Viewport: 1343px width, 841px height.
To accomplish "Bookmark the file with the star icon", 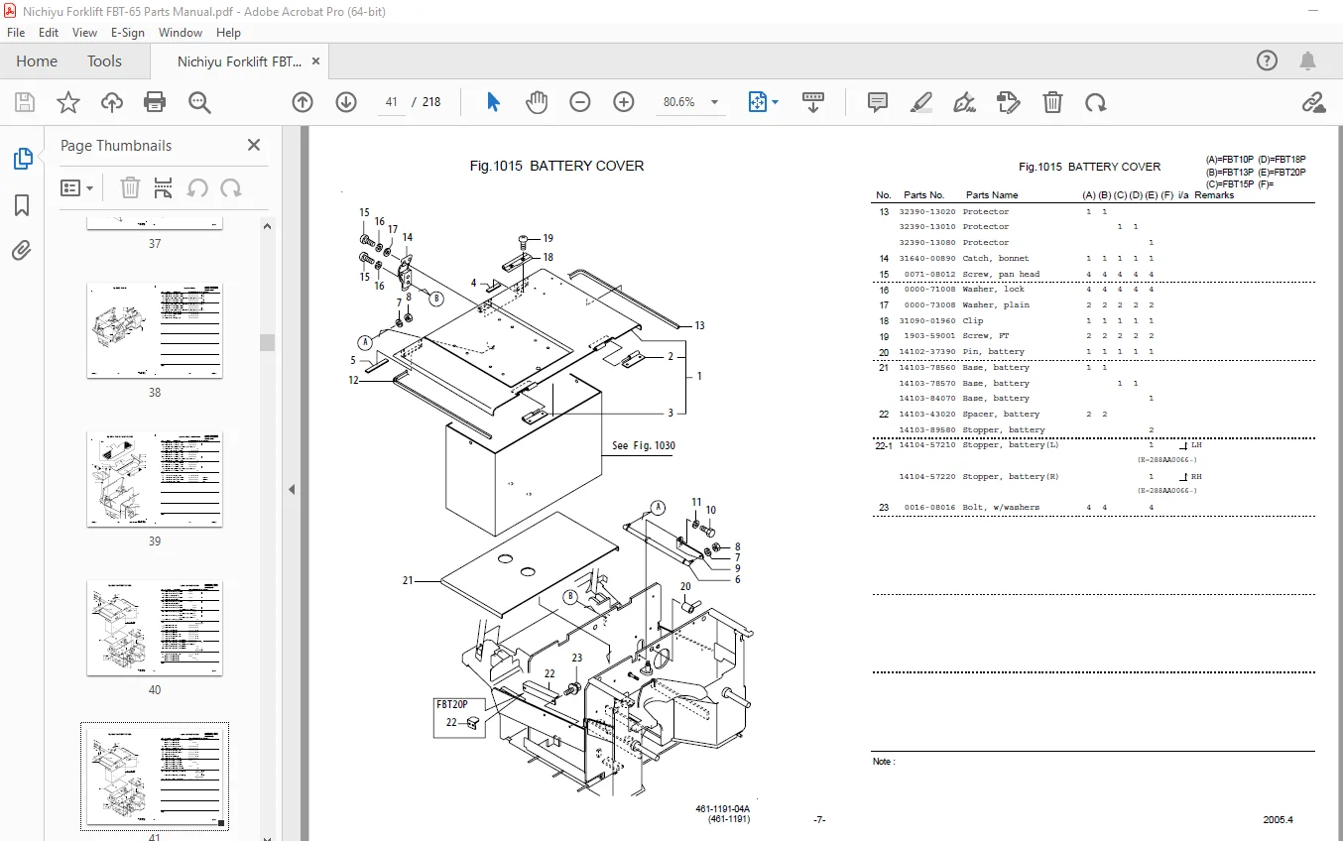I will (x=68, y=102).
